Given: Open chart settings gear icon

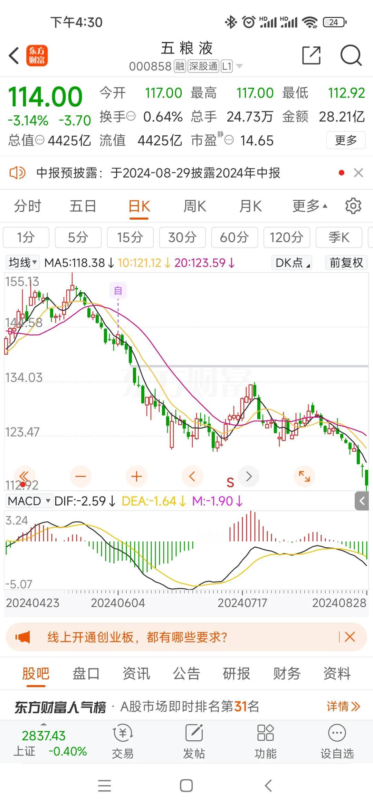Looking at the screenshot, I should [x=353, y=206].
